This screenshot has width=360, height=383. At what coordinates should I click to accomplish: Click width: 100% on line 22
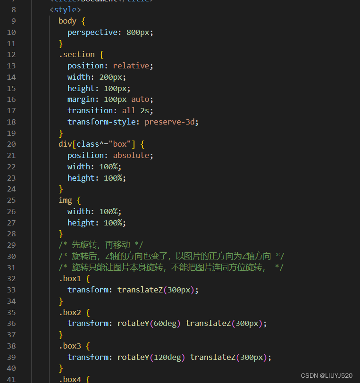pos(94,167)
